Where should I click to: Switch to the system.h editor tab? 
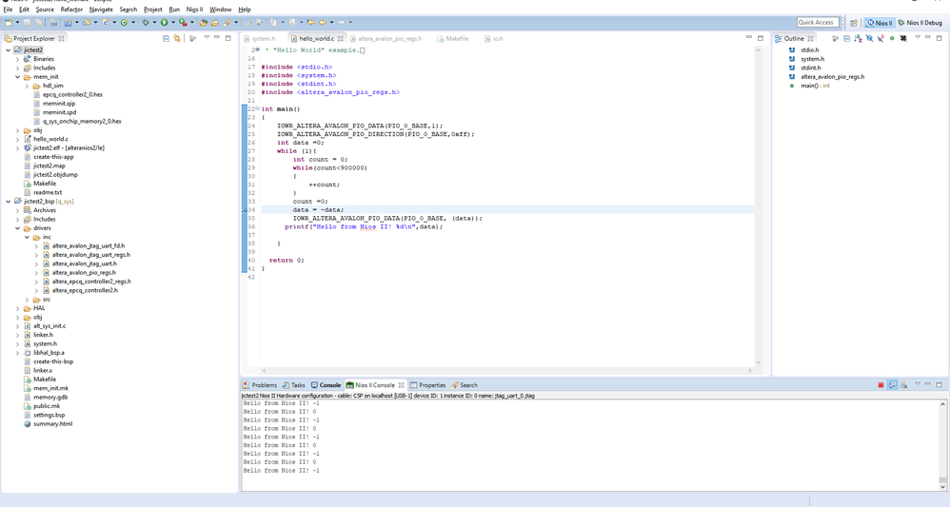pos(263,39)
